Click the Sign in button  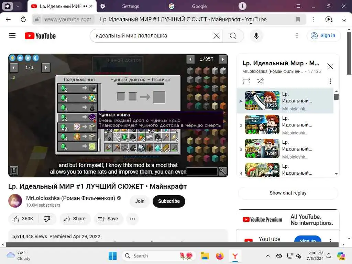(323, 36)
